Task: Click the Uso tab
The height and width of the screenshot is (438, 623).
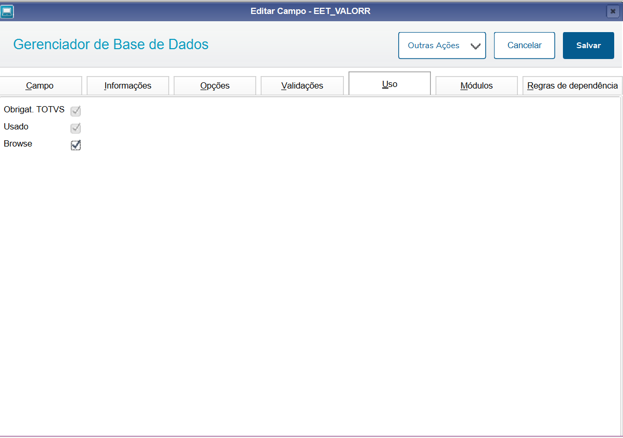Action: [389, 84]
